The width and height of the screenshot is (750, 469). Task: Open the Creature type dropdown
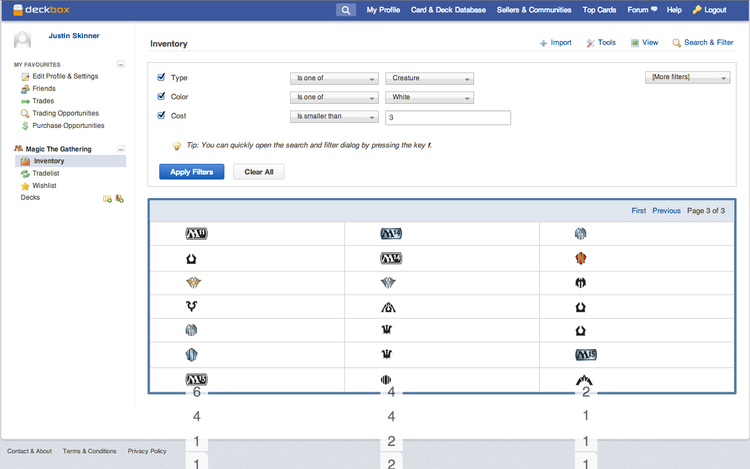[x=429, y=79]
